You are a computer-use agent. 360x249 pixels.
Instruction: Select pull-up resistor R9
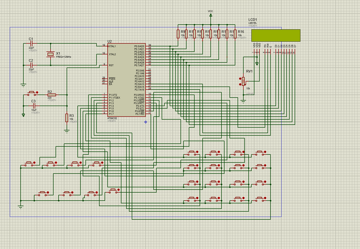tap(178, 34)
